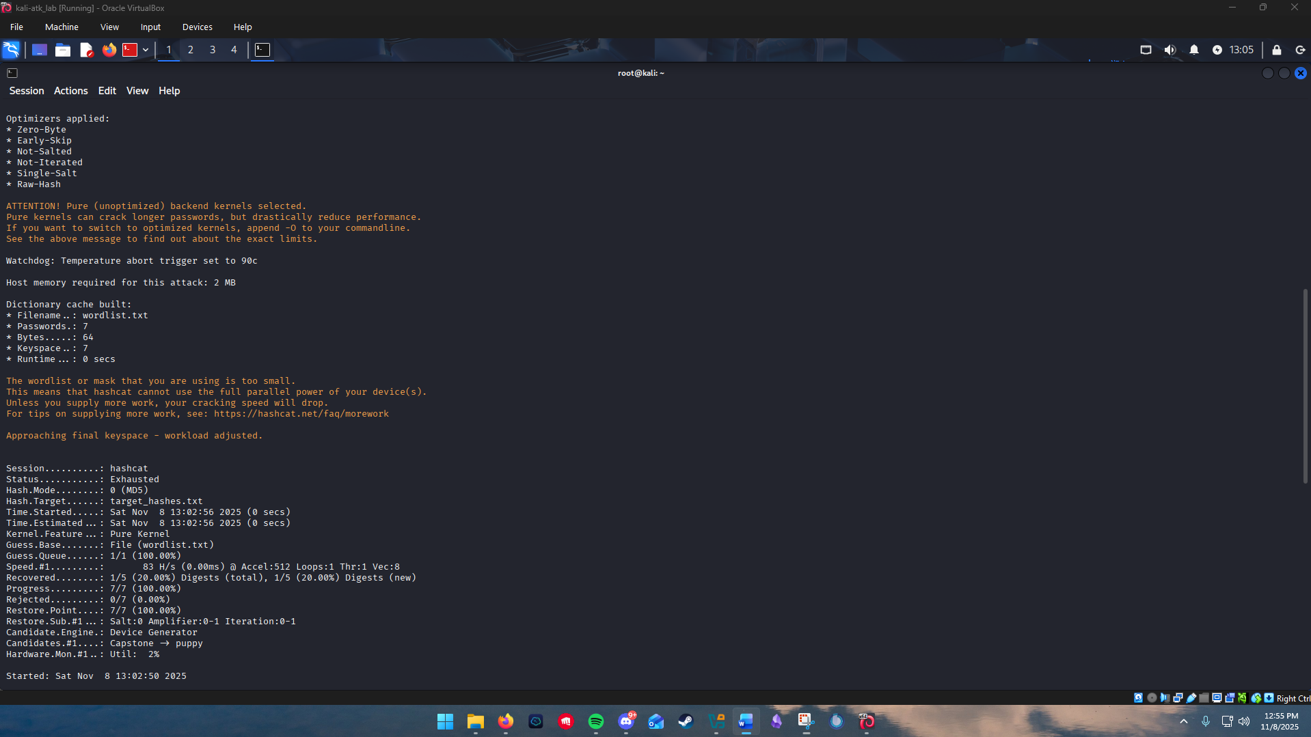Screen dimensions: 1311x737
Task: Open Discord from Windows taskbar
Action: (x=626, y=721)
